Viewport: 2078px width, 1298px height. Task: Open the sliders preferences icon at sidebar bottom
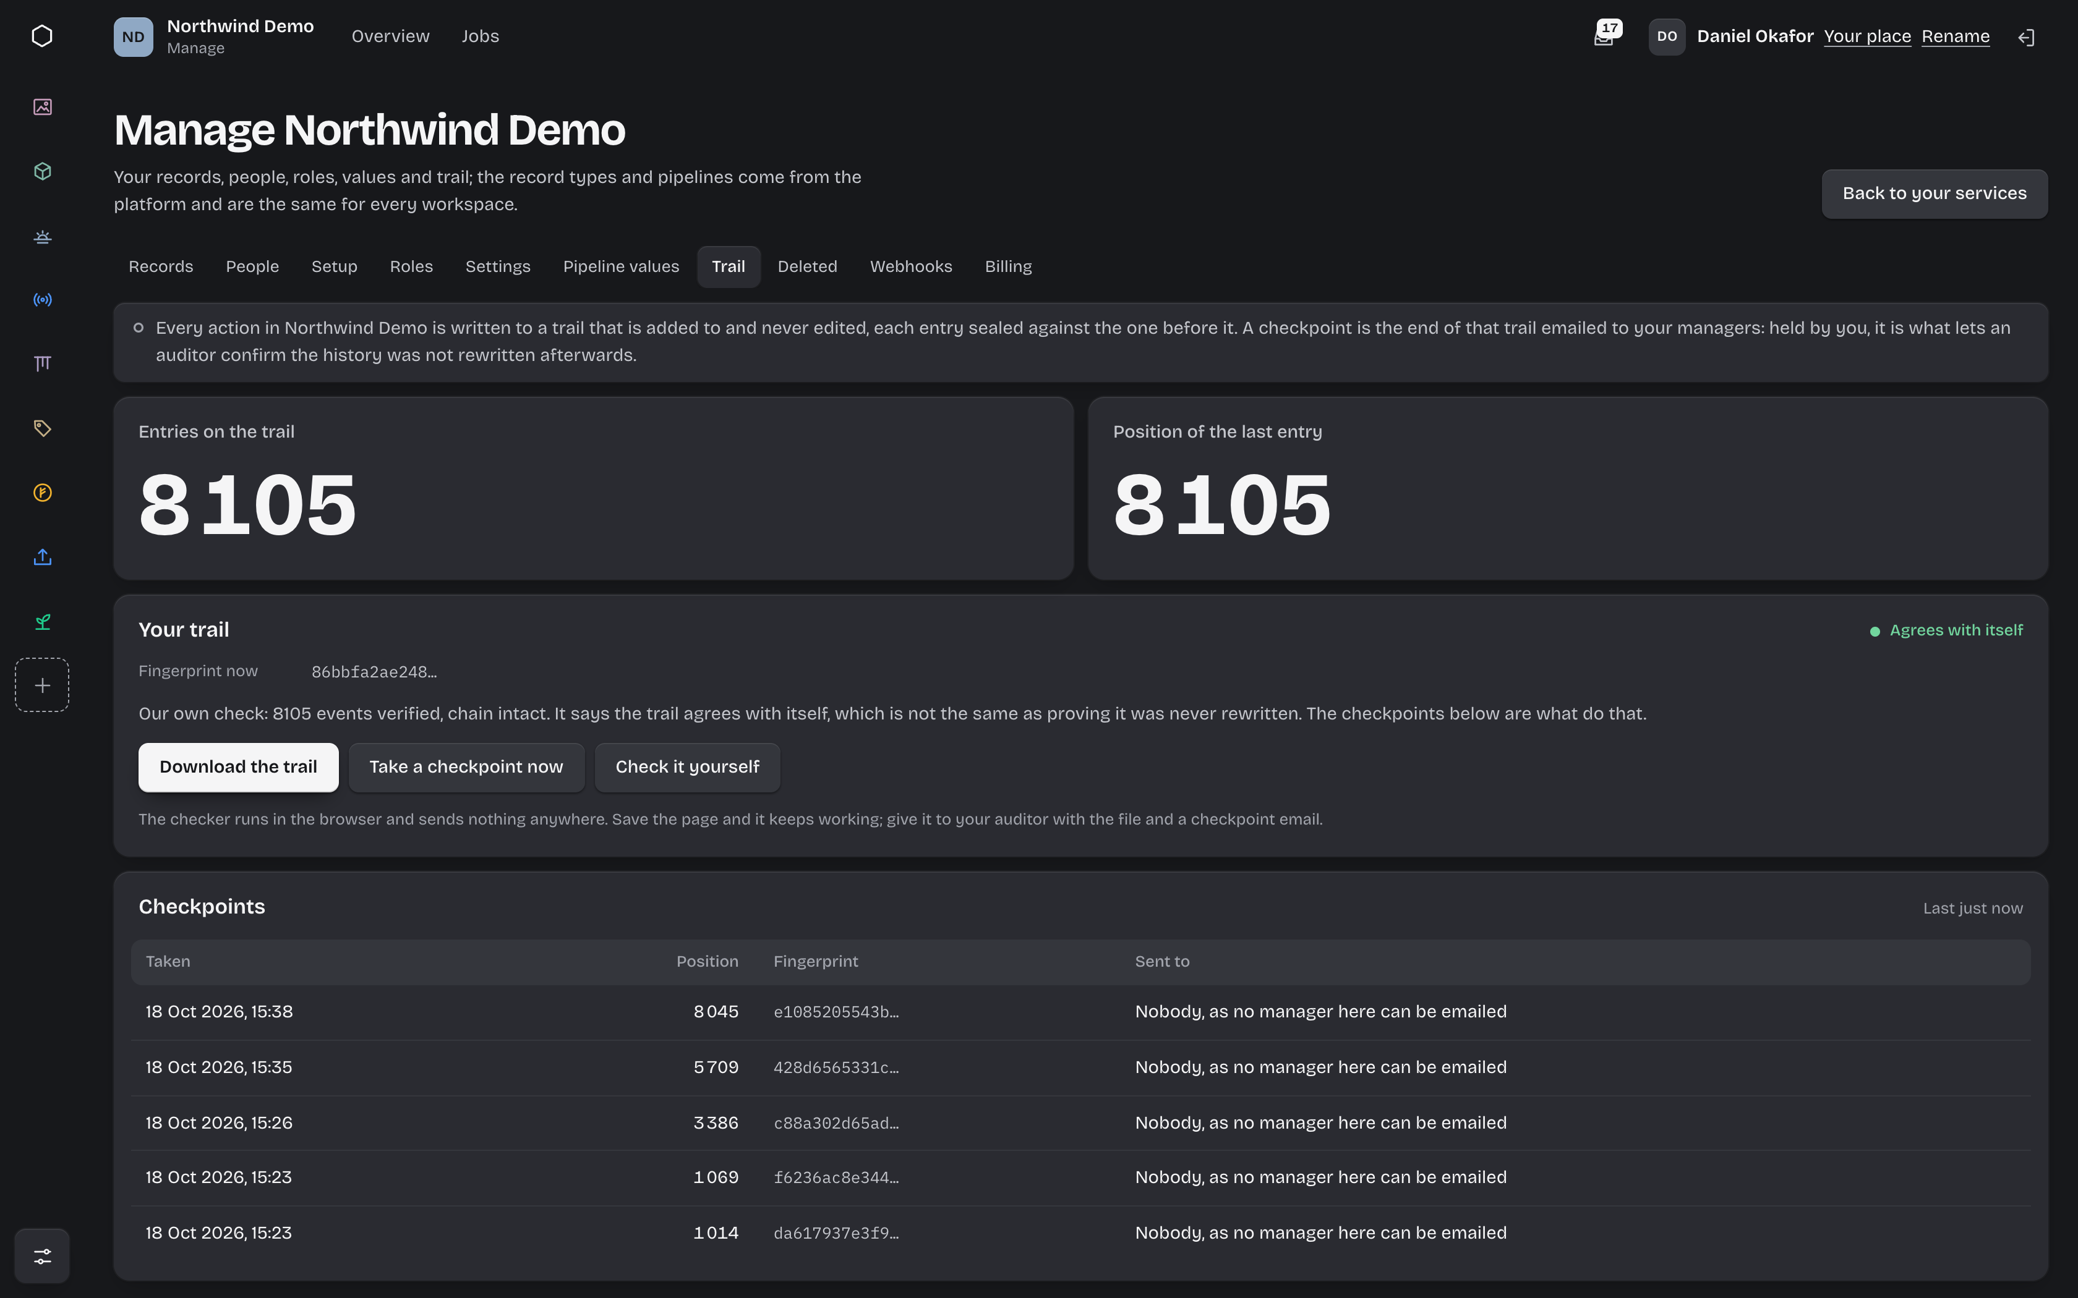pyautogui.click(x=42, y=1256)
